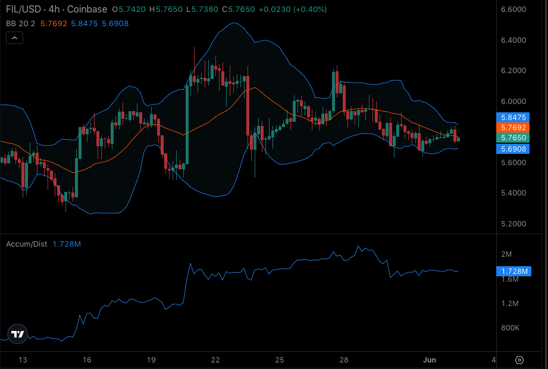
Task: Click the 800K level on Accum/Dist scale
Action: click(x=510, y=328)
